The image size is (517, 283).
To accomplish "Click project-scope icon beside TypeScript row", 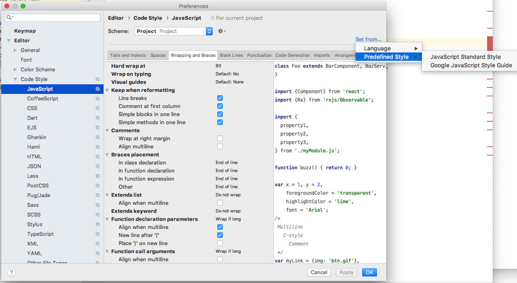I will point(98,234).
